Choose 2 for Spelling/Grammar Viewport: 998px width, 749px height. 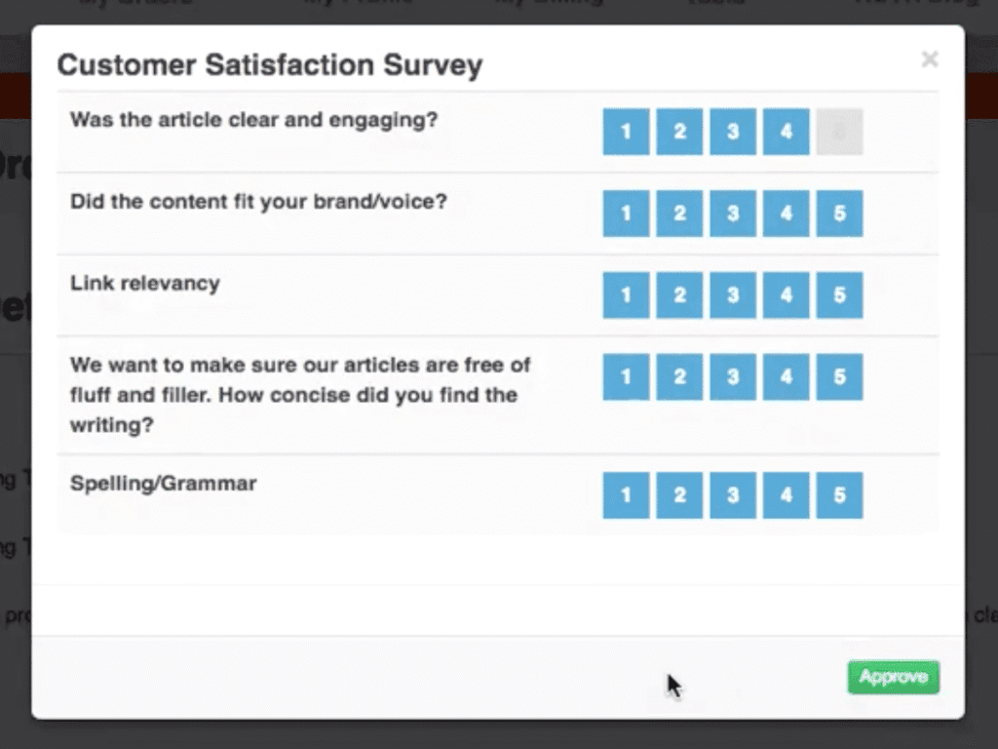click(679, 495)
